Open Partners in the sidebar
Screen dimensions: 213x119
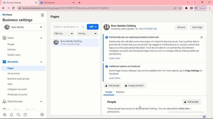pyautogui.click(x=12, y=50)
